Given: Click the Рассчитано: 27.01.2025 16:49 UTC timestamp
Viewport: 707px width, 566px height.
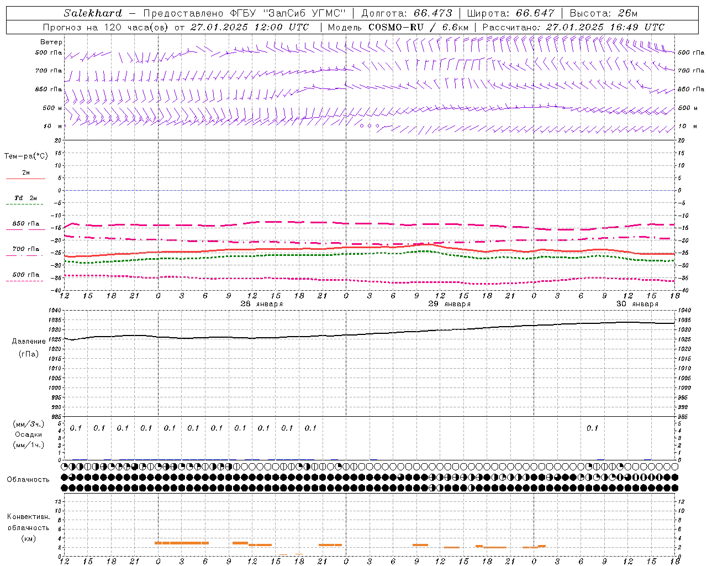Looking at the screenshot, I should 573,27.
